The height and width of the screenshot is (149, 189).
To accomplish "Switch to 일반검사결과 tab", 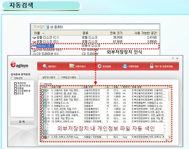I will (49, 77).
